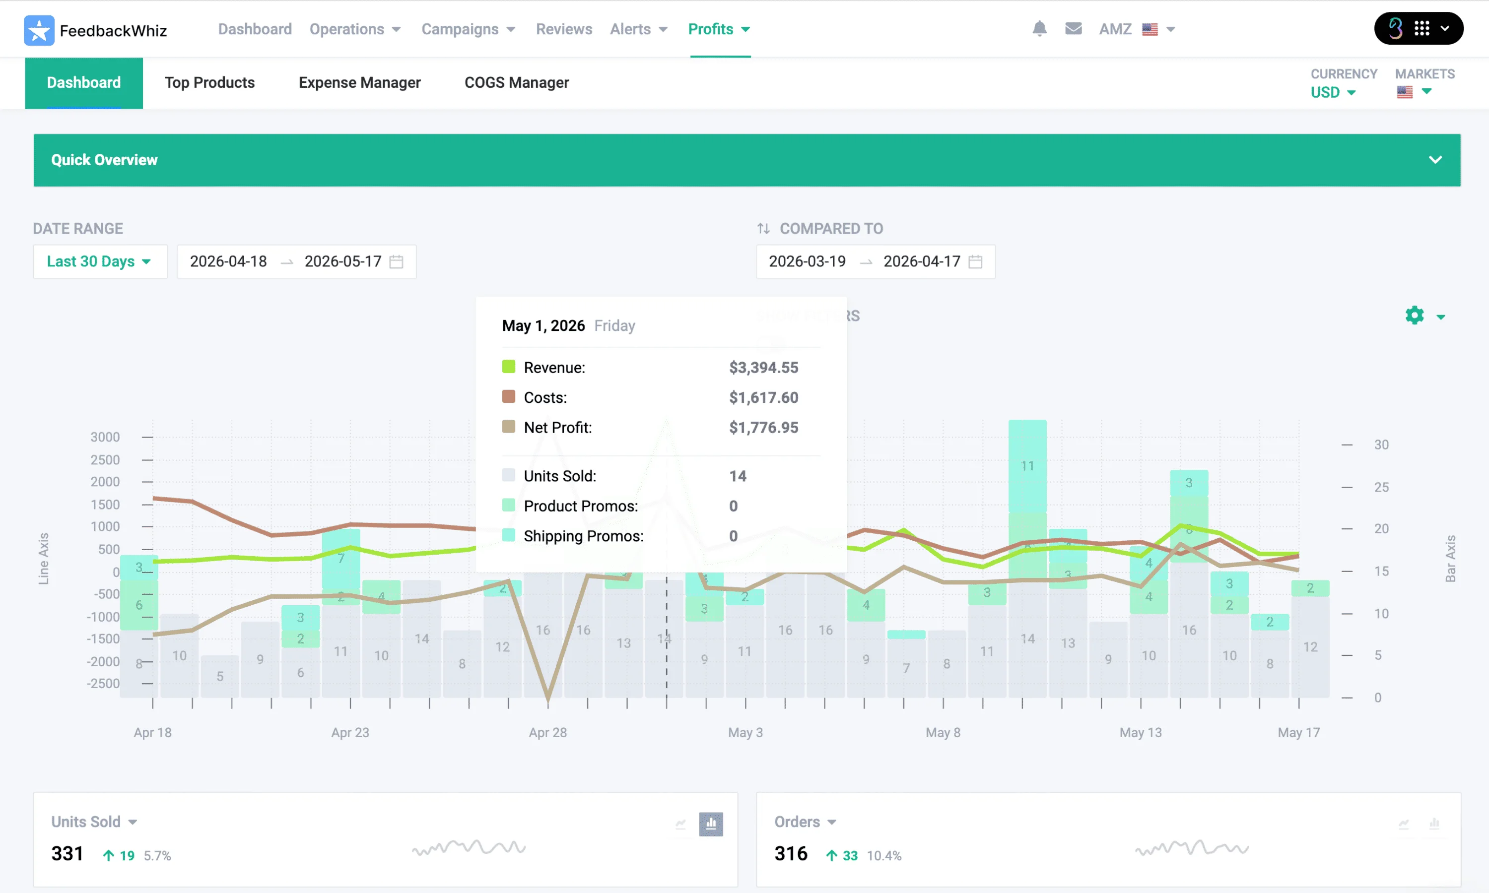Click the 2026-04-18 start date field
This screenshot has height=893, width=1489.
228,262
